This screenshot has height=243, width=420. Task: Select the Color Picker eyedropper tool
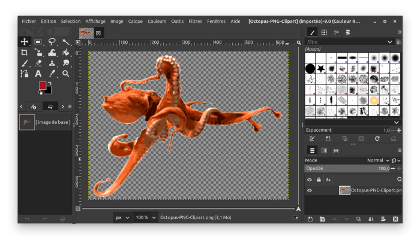52,74
